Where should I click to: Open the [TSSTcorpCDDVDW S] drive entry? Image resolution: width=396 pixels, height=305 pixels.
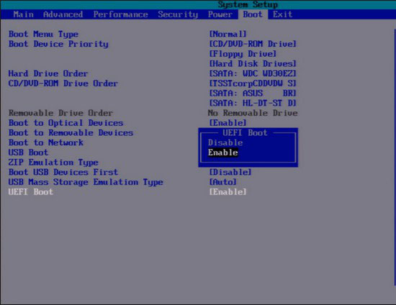[x=253, y=83]
